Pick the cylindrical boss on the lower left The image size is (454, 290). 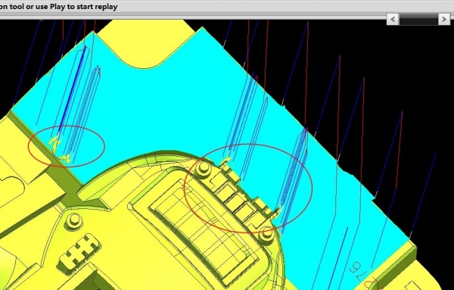74,221
